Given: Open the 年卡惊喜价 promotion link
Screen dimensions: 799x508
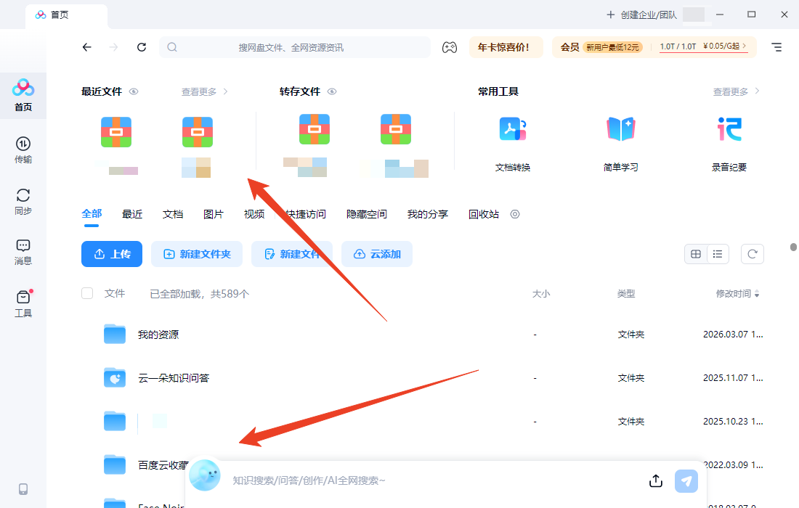Looking at the screenshot, I should 505,46.
